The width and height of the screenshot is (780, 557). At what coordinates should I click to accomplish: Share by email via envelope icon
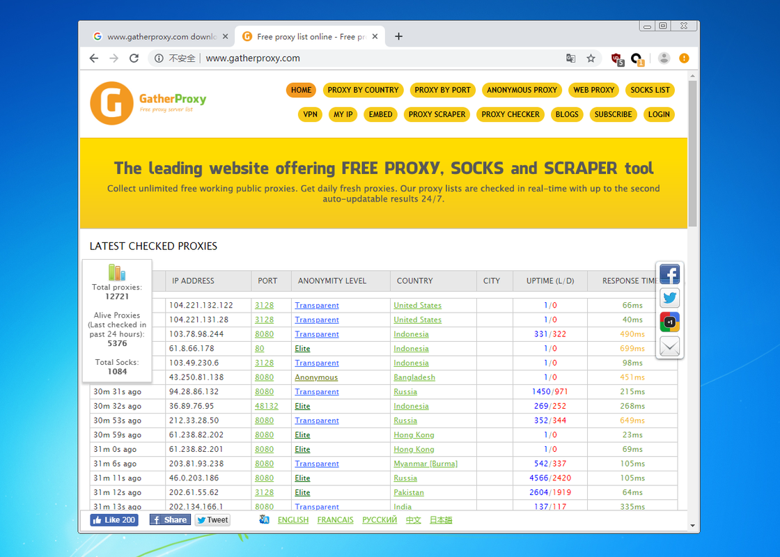(669, 346)
